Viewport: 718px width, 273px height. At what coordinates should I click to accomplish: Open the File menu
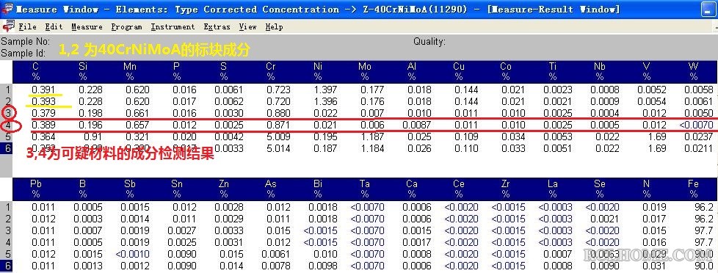coord(27,27)
